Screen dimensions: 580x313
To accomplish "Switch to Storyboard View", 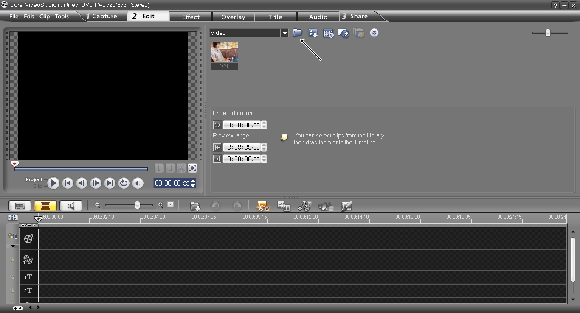I will pos(20,206).
